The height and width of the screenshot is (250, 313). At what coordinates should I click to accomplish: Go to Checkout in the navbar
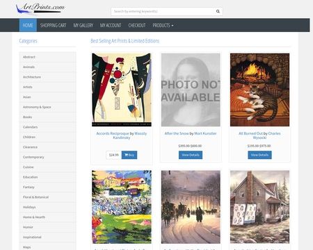coord(137,25)
